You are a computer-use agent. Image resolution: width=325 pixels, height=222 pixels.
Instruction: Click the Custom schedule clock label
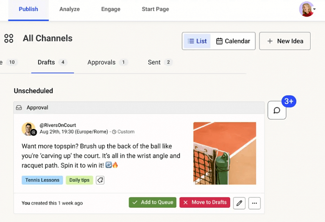click(123, 132)
